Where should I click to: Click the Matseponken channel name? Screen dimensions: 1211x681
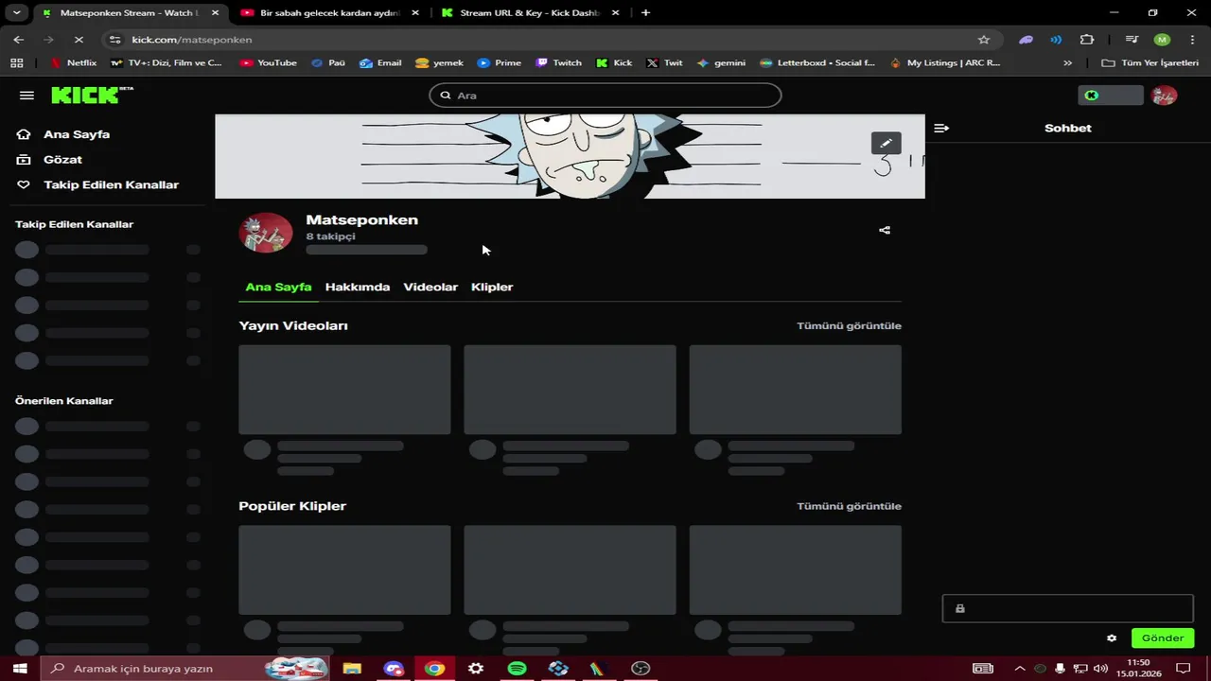pos(361,219)
